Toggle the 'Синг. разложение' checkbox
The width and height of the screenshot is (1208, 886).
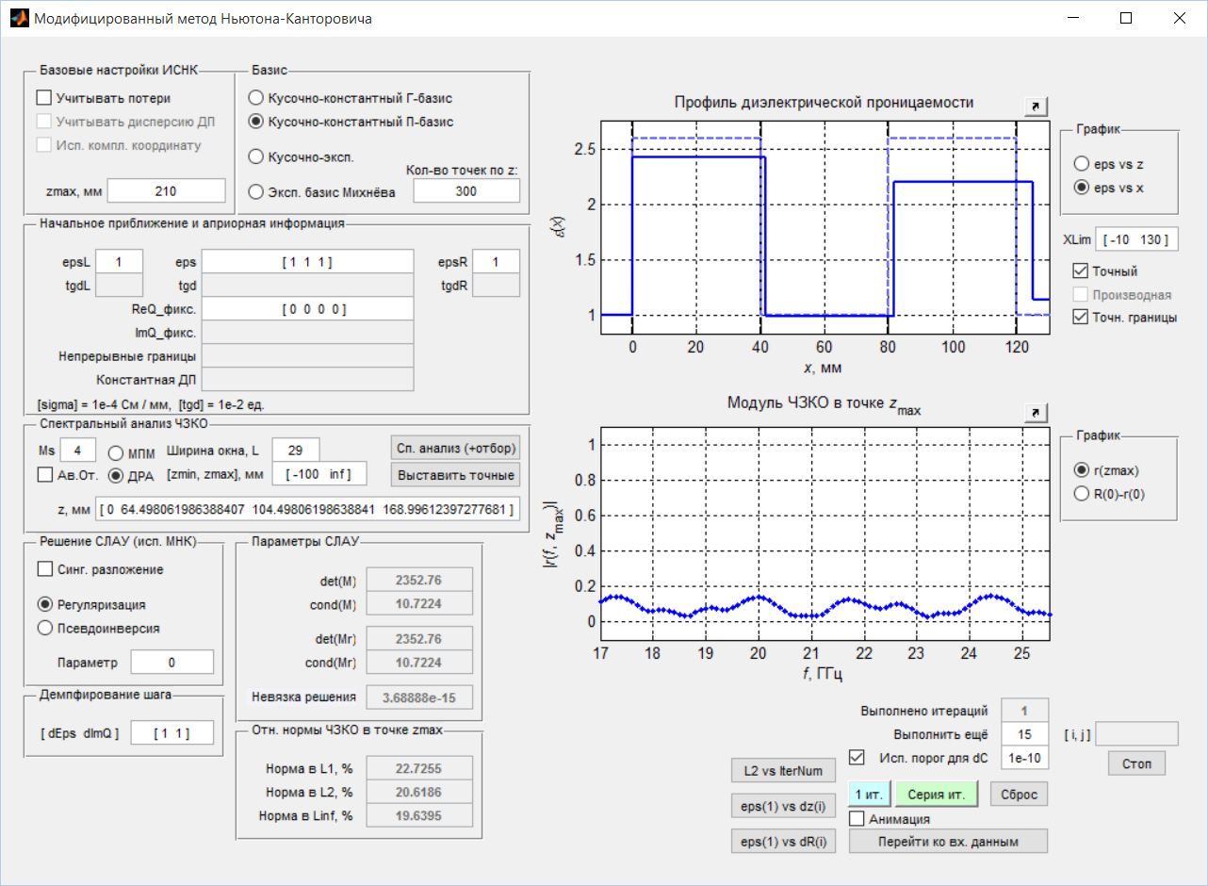pos(44,569)
